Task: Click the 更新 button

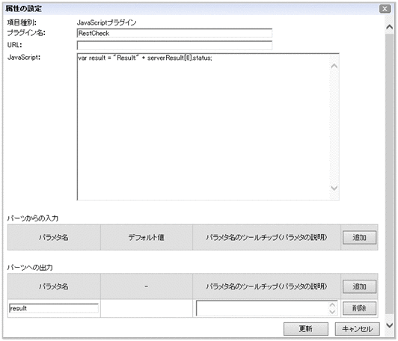Action: pos(305,329)
